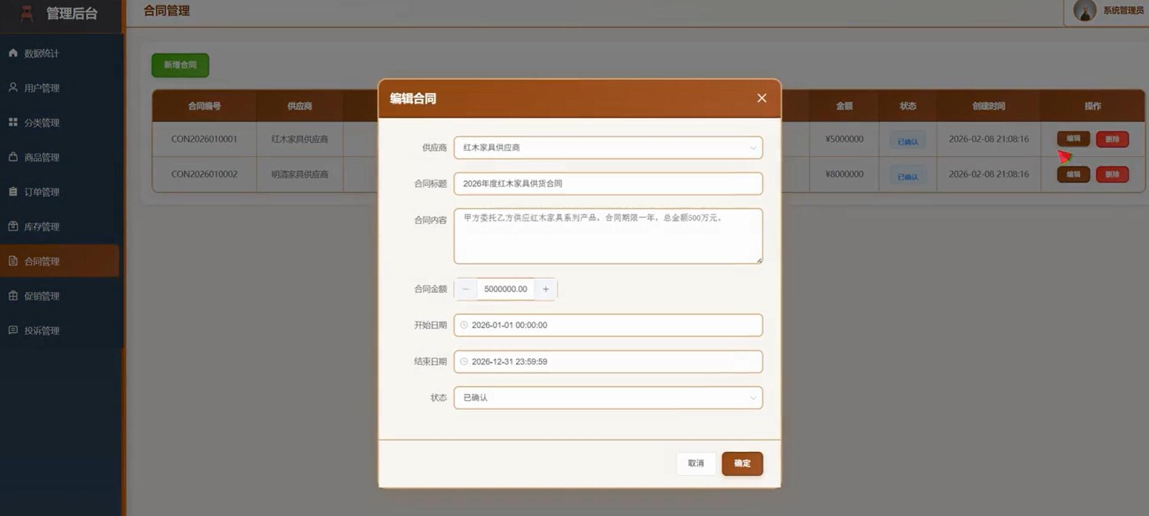Open the 开始日期 date picker
1149x516 pixels.
click(608, 325)
